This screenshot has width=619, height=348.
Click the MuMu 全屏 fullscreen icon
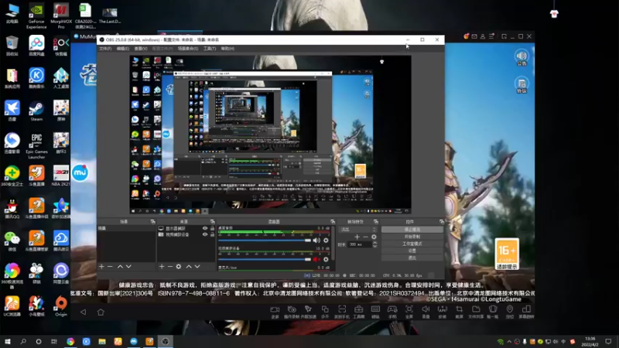point(409,312)
